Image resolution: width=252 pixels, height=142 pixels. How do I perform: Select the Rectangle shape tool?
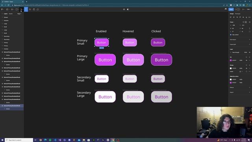pyautogui.click(x=17, y=9)
